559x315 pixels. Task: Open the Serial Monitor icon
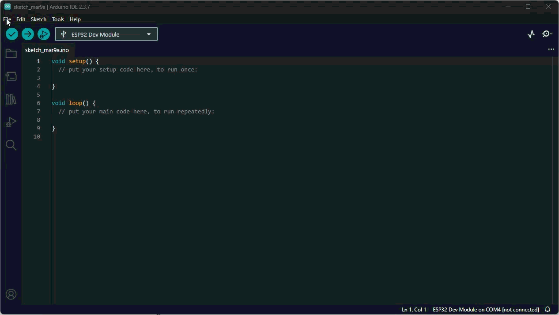point(547,34)
